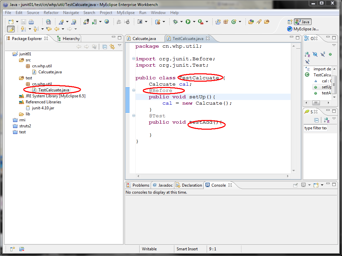Collapse the import fold marker in editor
The image size is (342, 256).
[x=134, y=59]
